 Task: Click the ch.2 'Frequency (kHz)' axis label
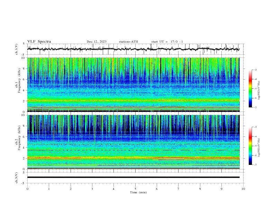click(x=19, y=138)
